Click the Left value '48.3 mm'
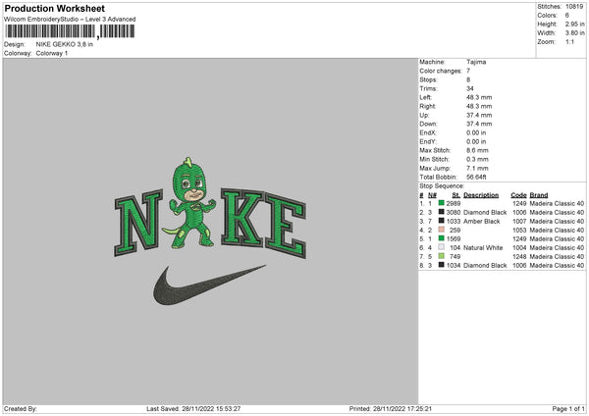 (479, 97)
